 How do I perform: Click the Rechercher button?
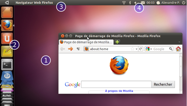[x=163, y=84]
